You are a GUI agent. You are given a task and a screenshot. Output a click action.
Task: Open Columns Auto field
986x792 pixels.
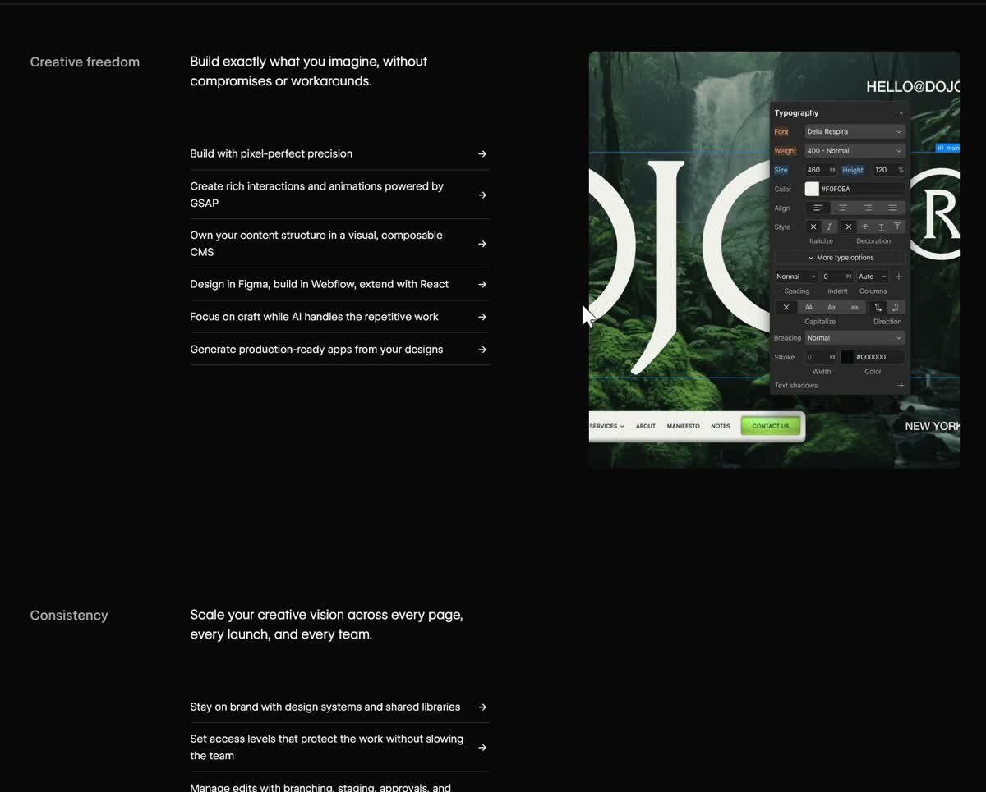pos(873,277)
